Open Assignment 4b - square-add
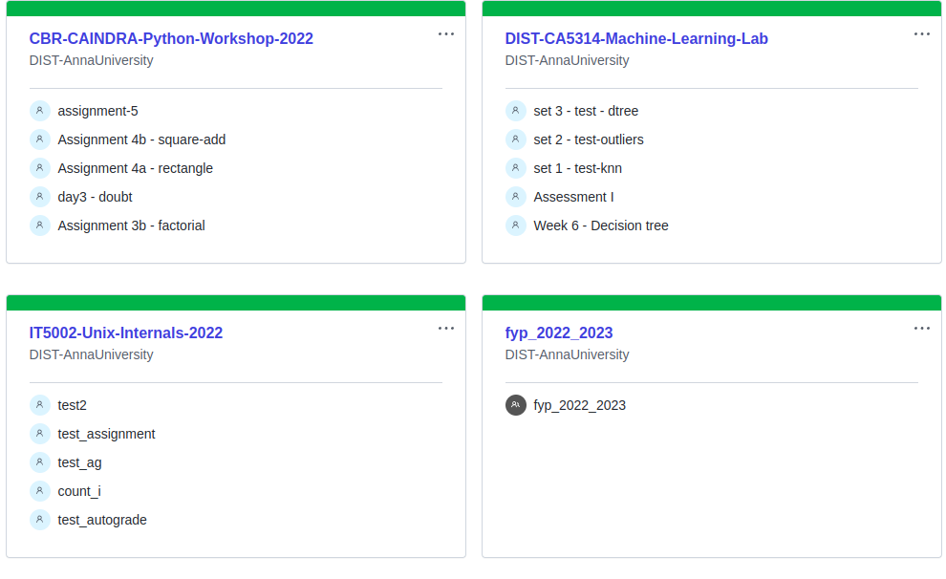The image size is (946, 579). (141, 139)
